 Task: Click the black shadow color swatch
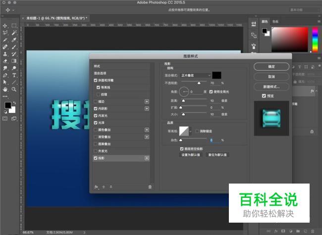216,75
